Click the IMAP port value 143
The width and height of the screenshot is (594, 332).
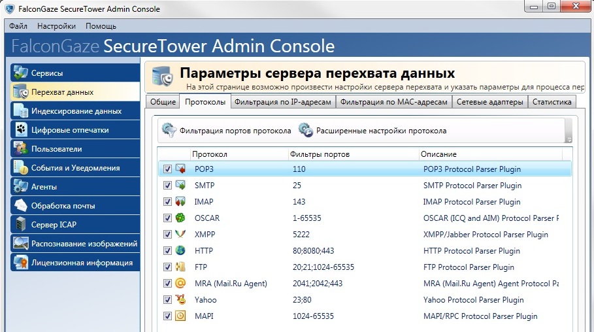pyautogui.click(x=299, y=202)
